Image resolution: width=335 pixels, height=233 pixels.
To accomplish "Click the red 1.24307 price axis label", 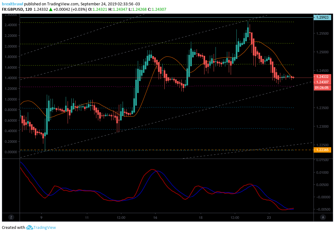I will (322, 82).
